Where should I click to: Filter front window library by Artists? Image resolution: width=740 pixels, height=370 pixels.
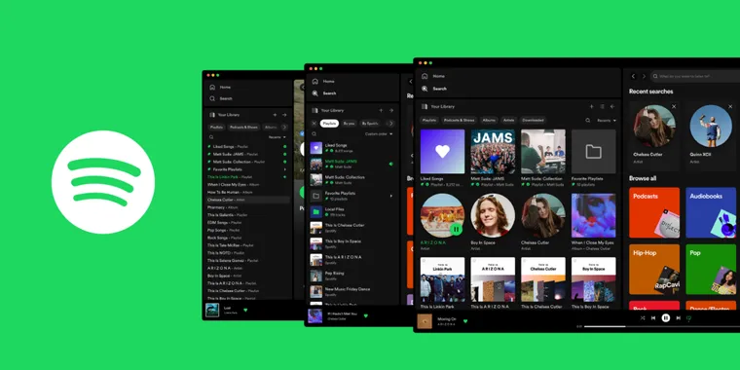coord(508,121)
